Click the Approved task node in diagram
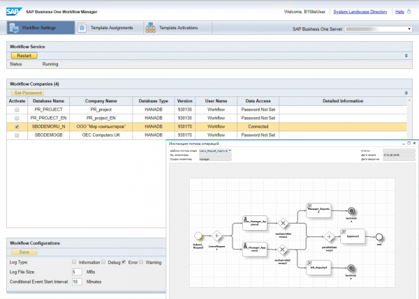 (x=353, y=235)
